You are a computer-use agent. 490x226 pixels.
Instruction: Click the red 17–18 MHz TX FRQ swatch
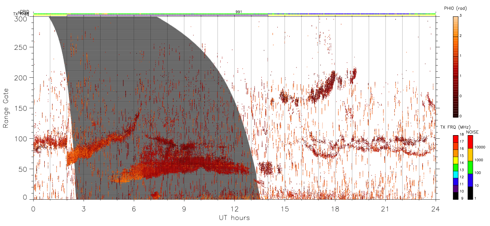click(x=455, y=138)
